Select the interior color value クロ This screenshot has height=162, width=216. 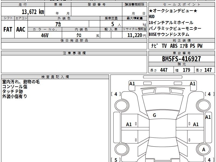(x=79, y=35)
